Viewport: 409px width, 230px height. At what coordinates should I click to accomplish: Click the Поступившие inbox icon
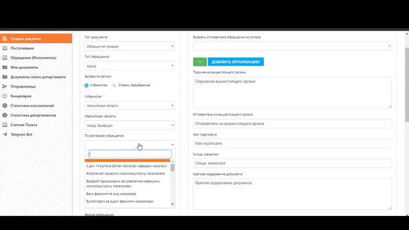pyautogui.click(x=4, y=49)
